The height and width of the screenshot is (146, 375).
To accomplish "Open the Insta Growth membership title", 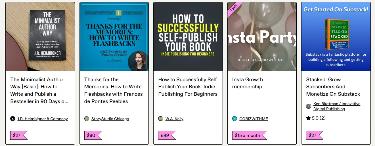I will (248, 83).
